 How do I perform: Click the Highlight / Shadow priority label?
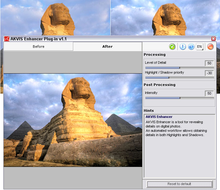point(164,72)
